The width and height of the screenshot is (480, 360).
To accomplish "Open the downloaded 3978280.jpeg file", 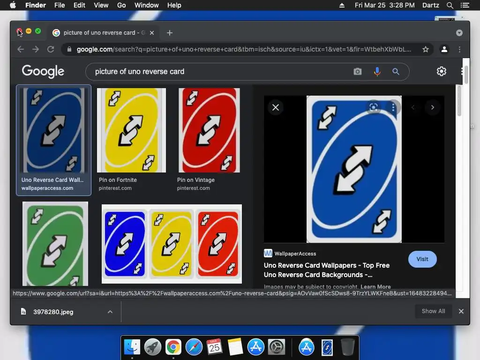I will tap(53, 312).
